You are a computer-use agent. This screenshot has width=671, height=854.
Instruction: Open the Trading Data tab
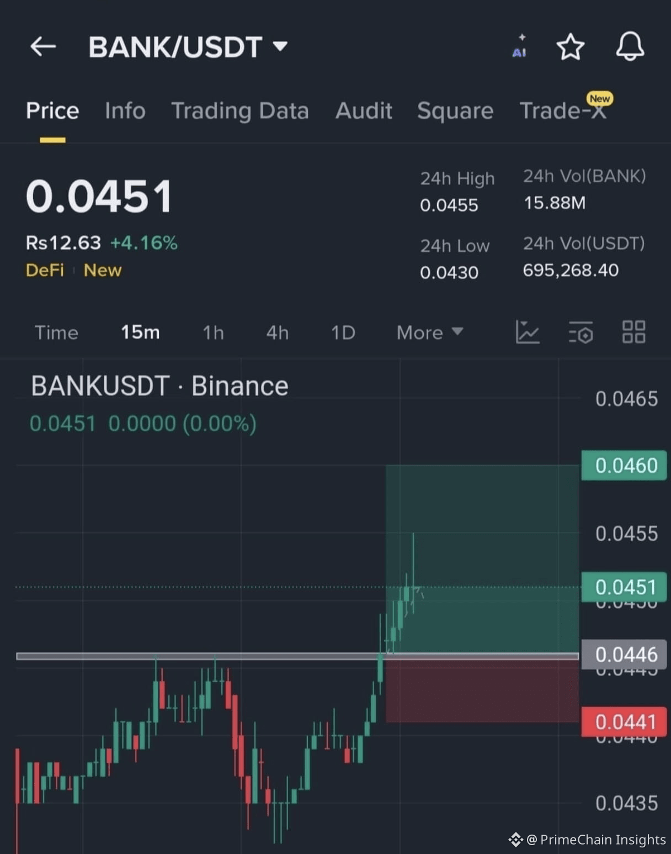[240, 110]
